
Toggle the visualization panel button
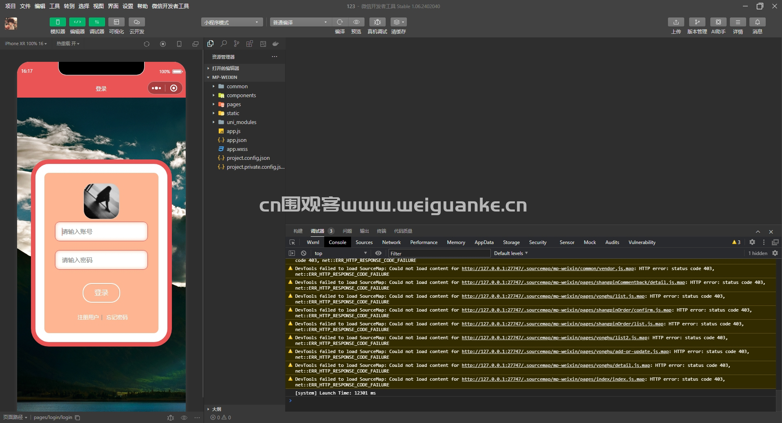116,22
